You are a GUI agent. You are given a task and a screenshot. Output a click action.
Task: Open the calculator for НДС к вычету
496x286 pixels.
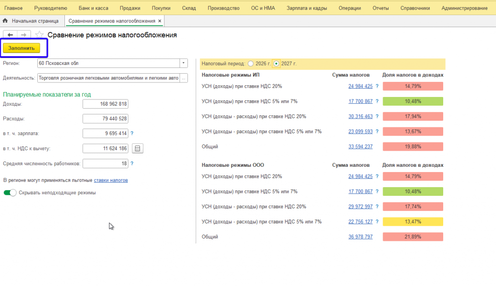pyautogui.click(x=138, y=148)
